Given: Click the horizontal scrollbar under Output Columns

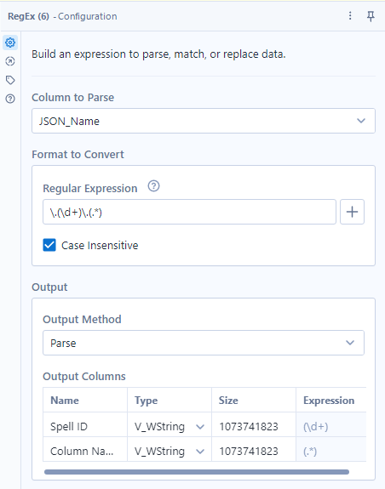Looking at the screenshot, I should click(x=197, y=472).
